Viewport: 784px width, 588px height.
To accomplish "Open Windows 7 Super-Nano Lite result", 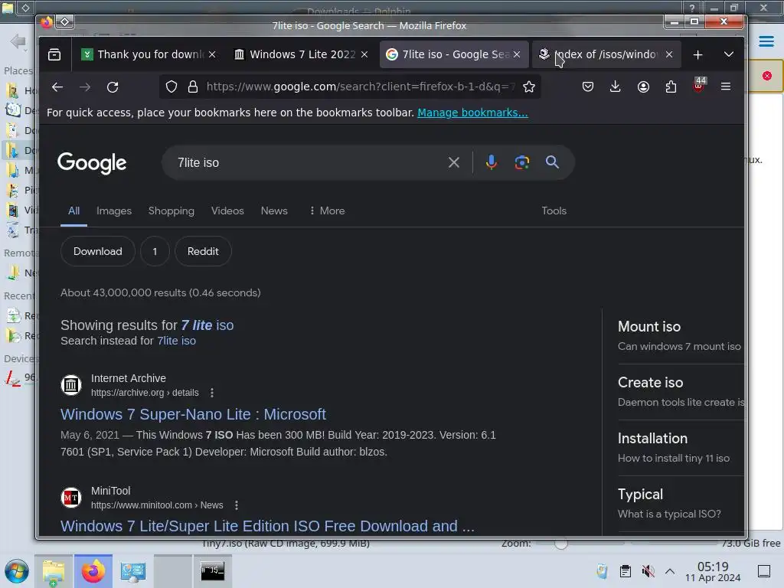I will [x=193, y=414].
